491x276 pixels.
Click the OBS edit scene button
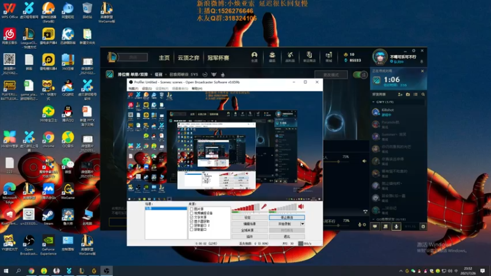pyautogui.click(x=250, y=224)
